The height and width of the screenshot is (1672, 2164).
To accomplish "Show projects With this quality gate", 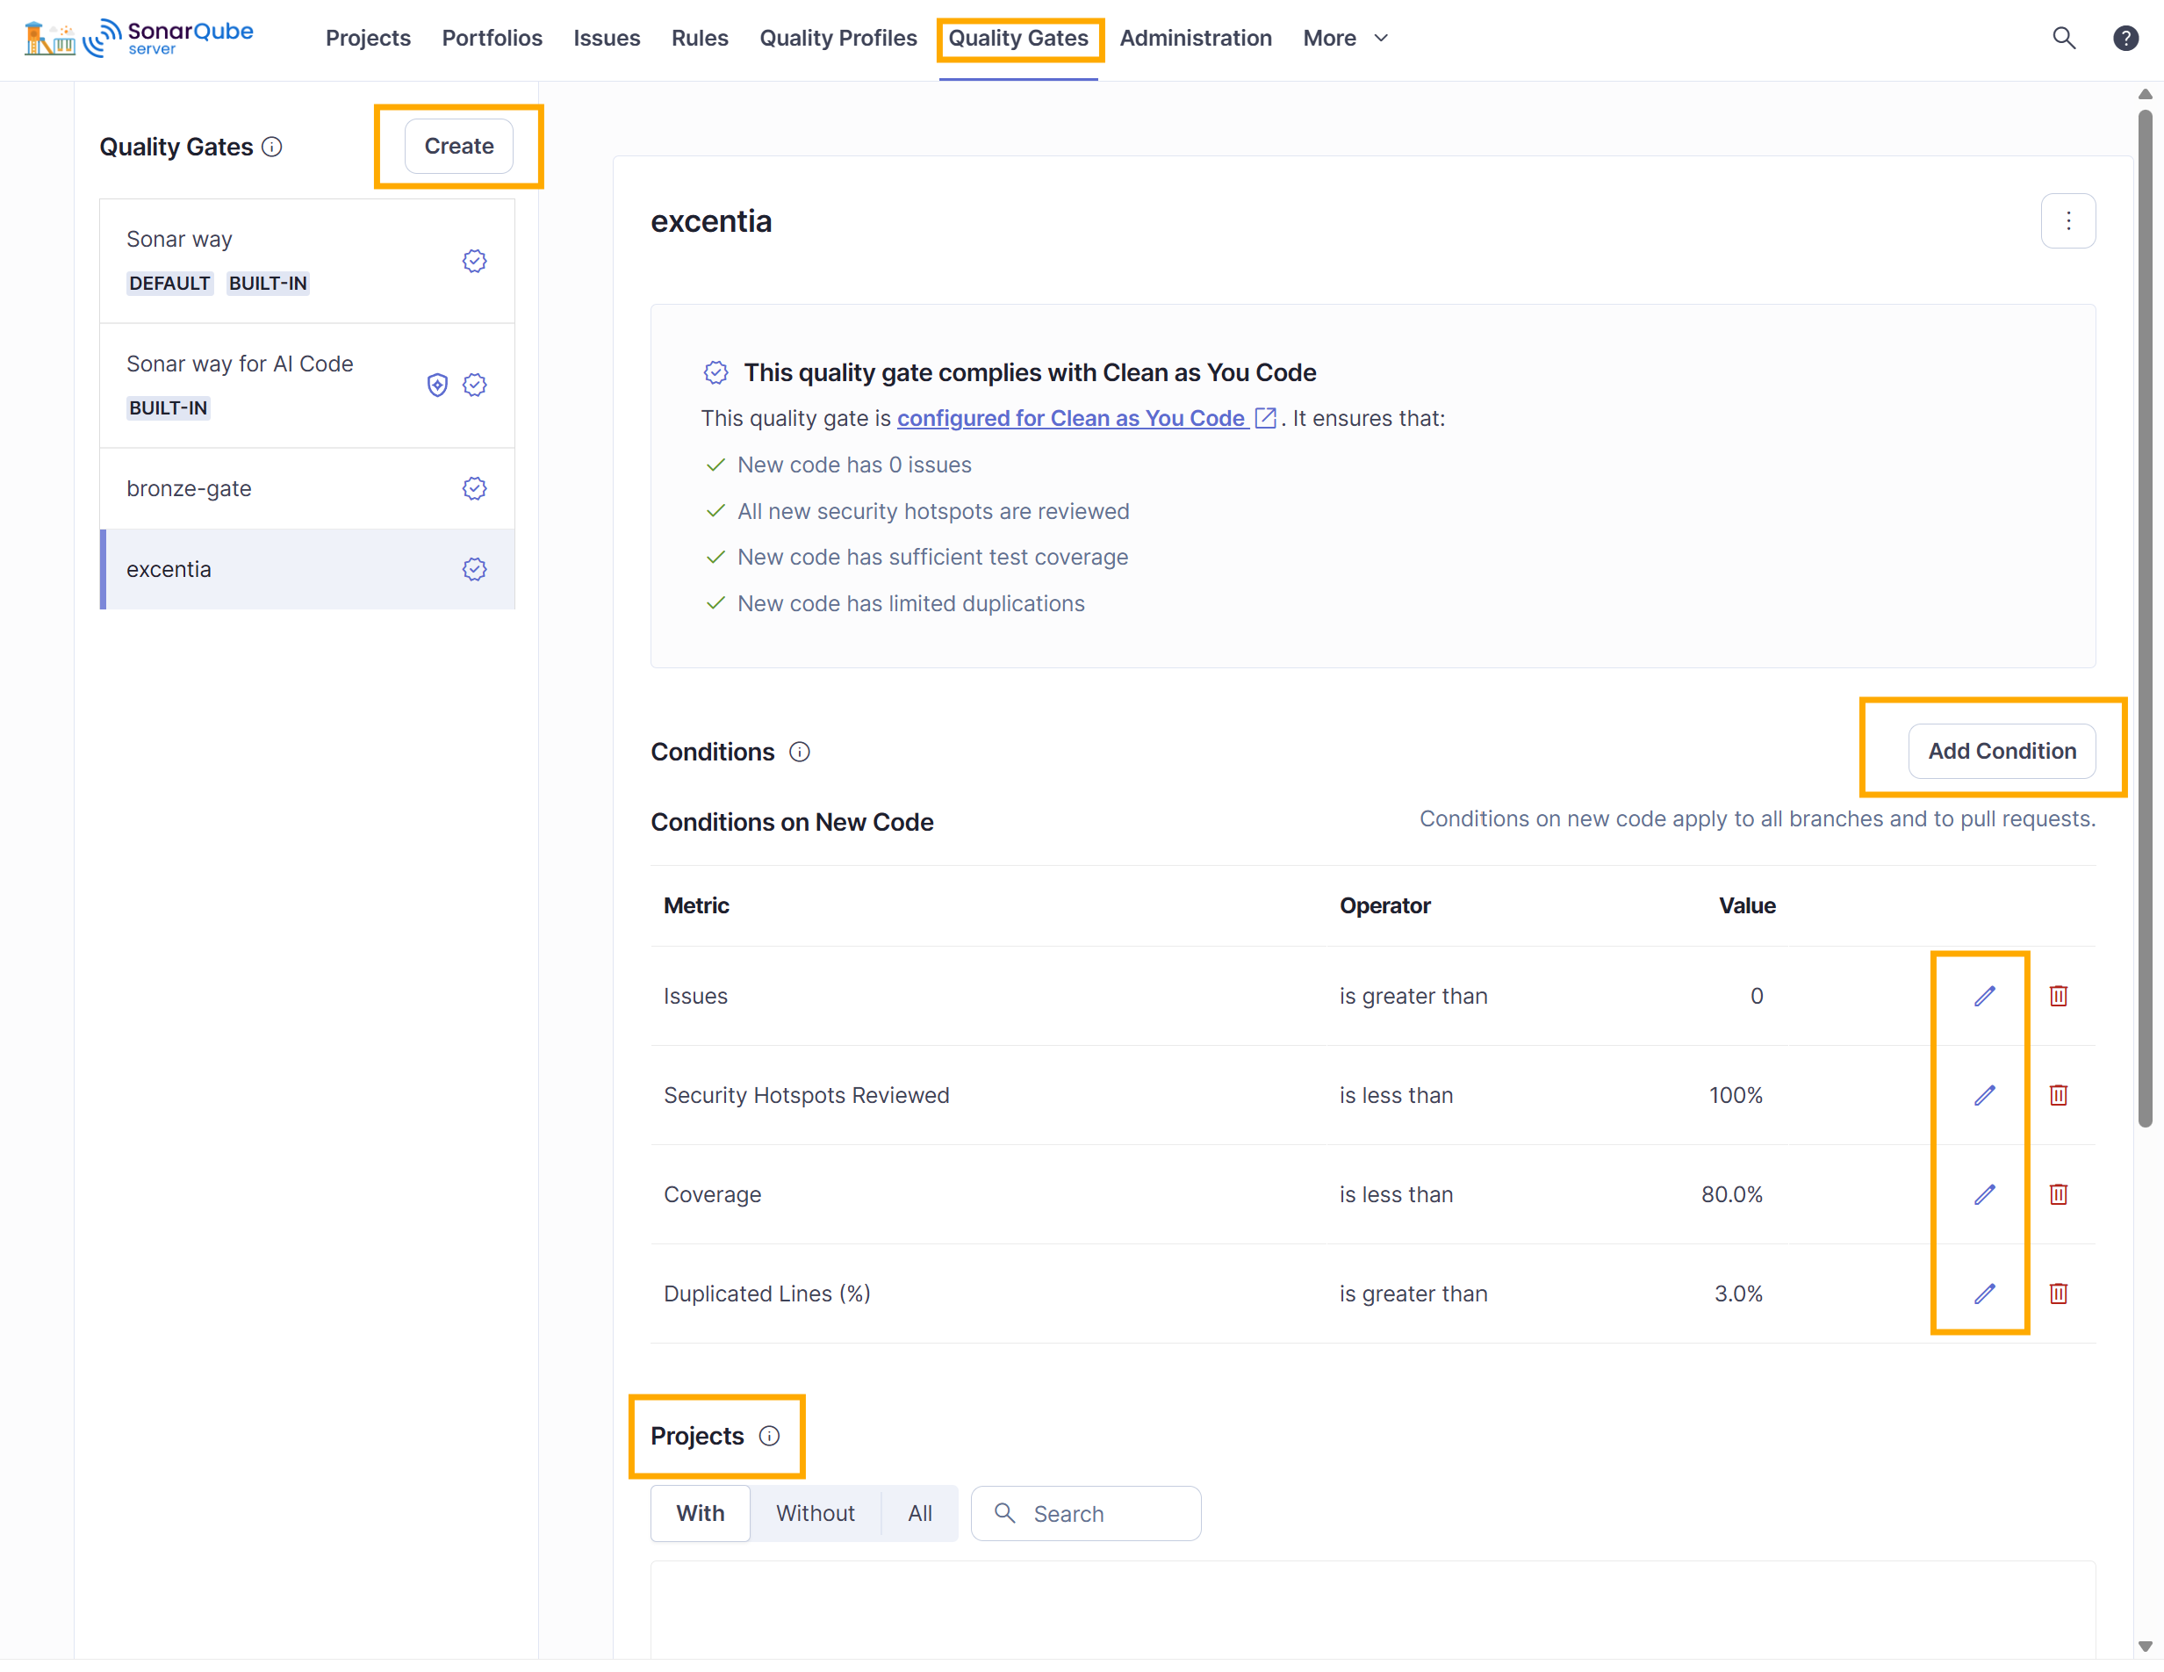I will point(701,1513).
